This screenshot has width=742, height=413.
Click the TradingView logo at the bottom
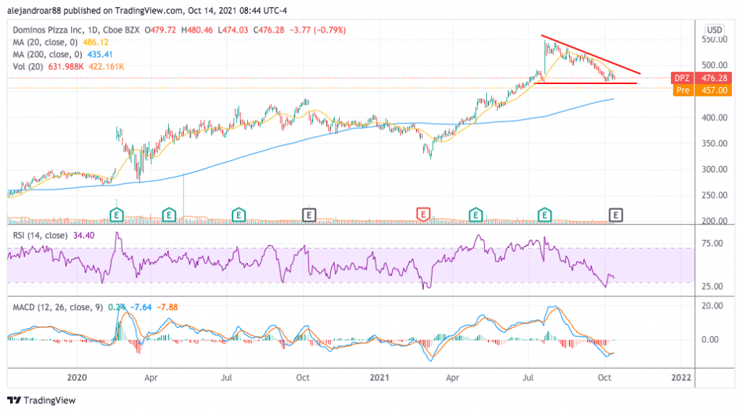[41, 400]
